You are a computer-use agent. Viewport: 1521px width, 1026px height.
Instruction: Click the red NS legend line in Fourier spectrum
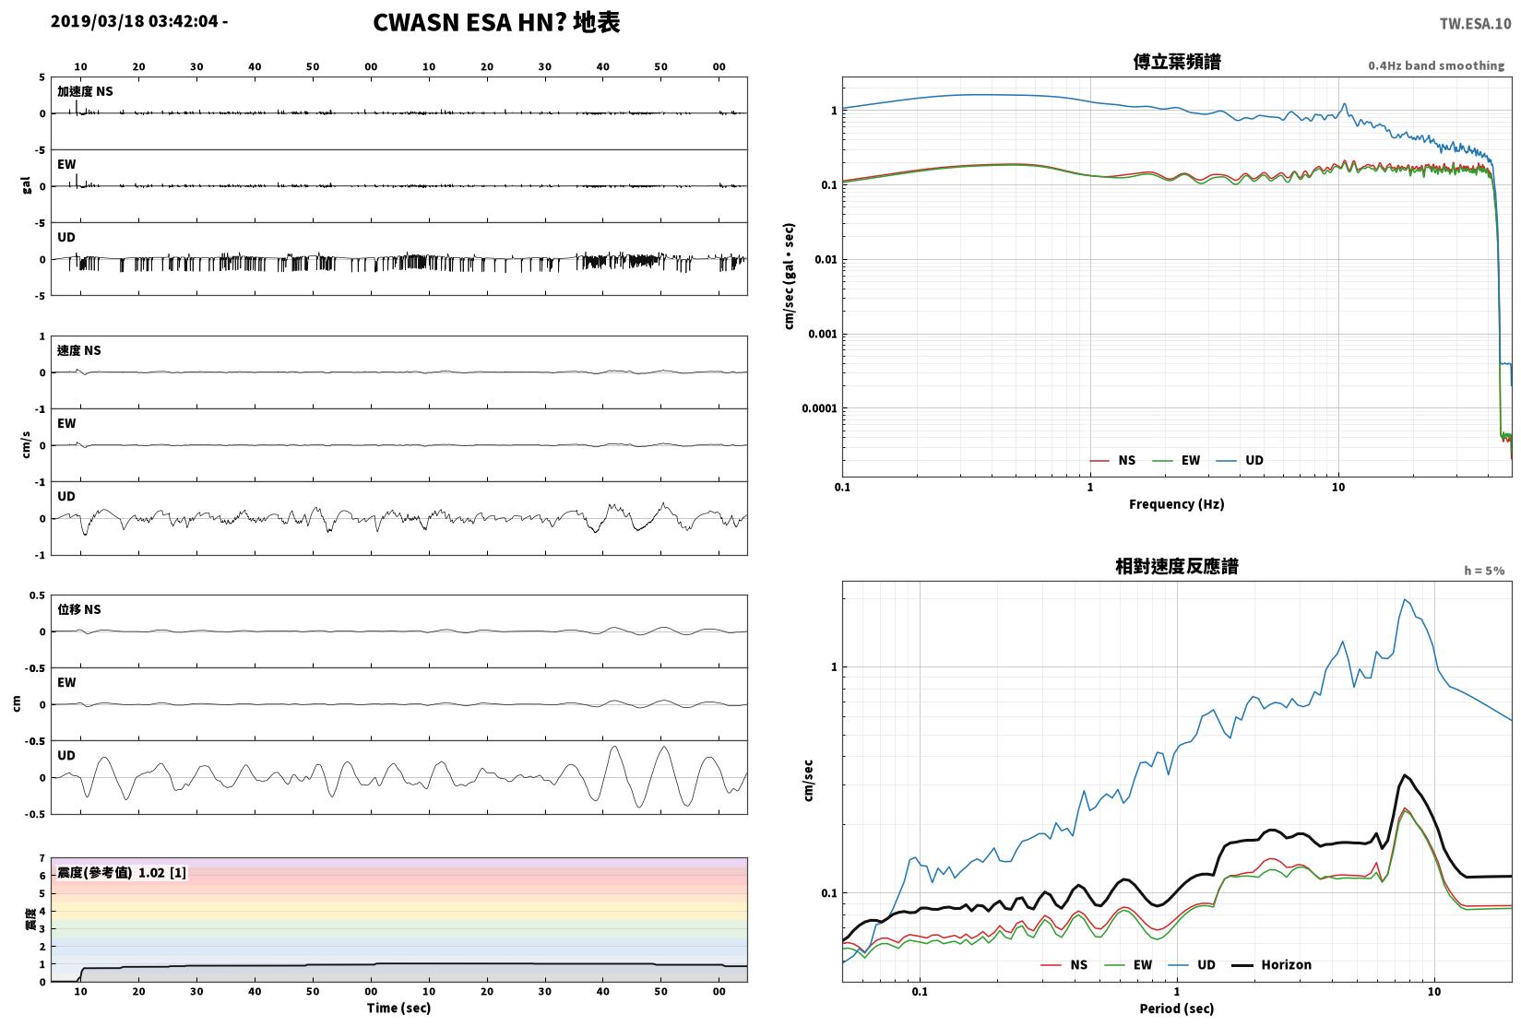pos(1099,461)
